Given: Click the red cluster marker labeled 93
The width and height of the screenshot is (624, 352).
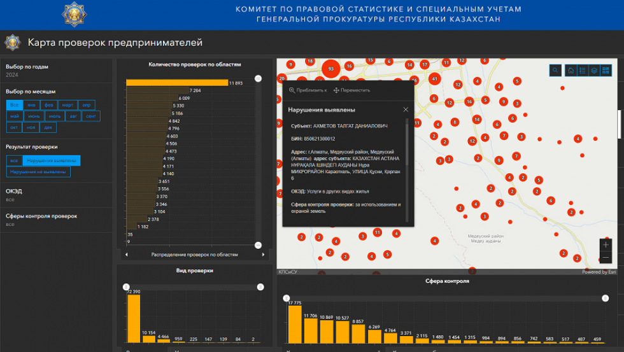Looking at the screenshot, I should click(x=330, y=69).
